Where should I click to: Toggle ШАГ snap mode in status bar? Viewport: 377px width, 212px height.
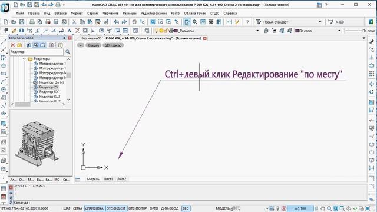click(67, 208)
